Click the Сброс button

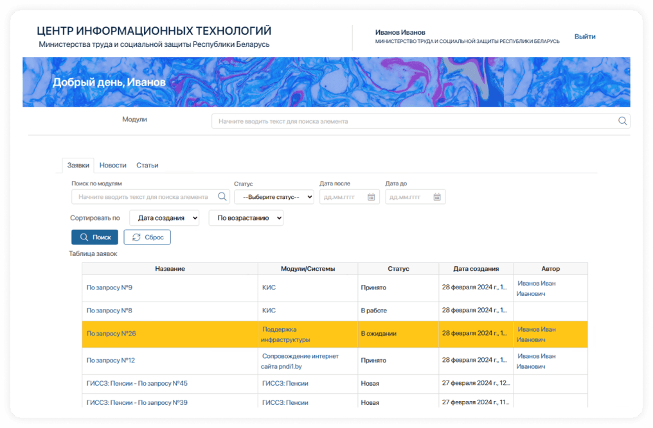[147, 237]
